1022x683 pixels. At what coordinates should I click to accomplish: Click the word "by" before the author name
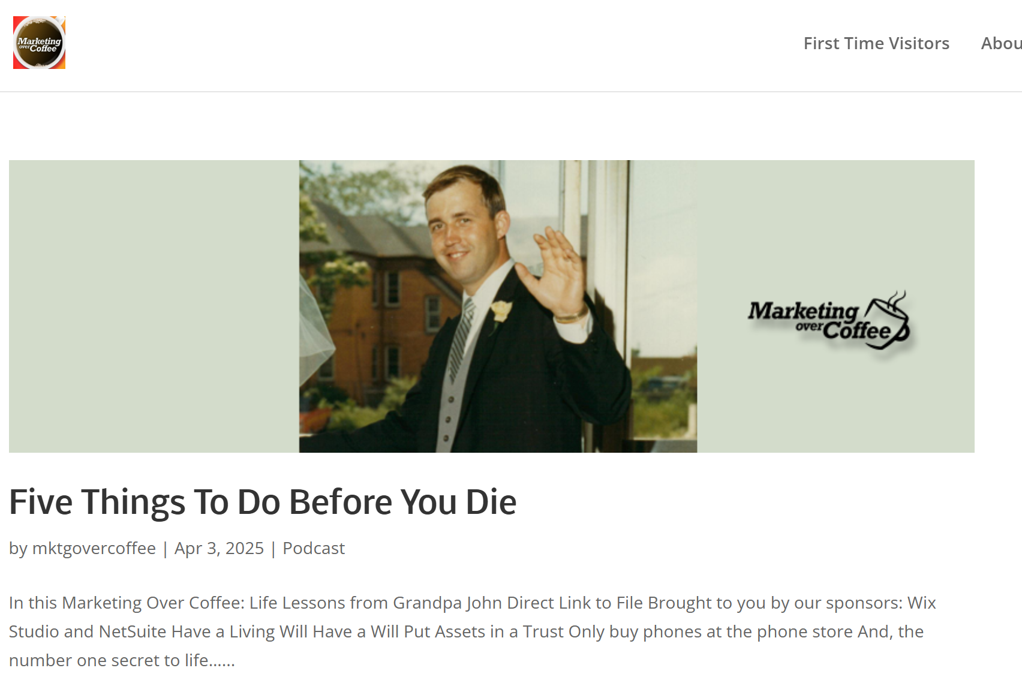pos(18,548)
